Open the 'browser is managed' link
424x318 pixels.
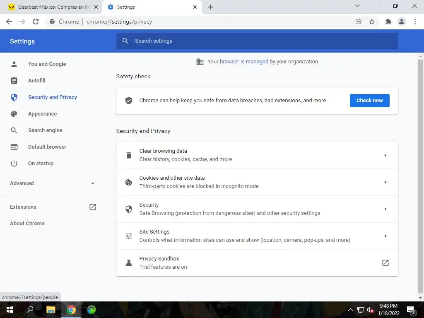coord(244,62)
